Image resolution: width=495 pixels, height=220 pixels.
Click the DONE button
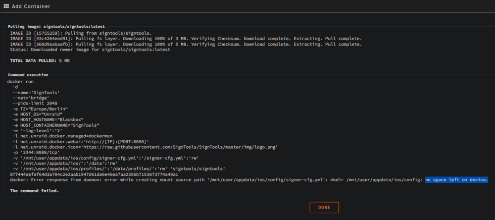coord(324,208)
